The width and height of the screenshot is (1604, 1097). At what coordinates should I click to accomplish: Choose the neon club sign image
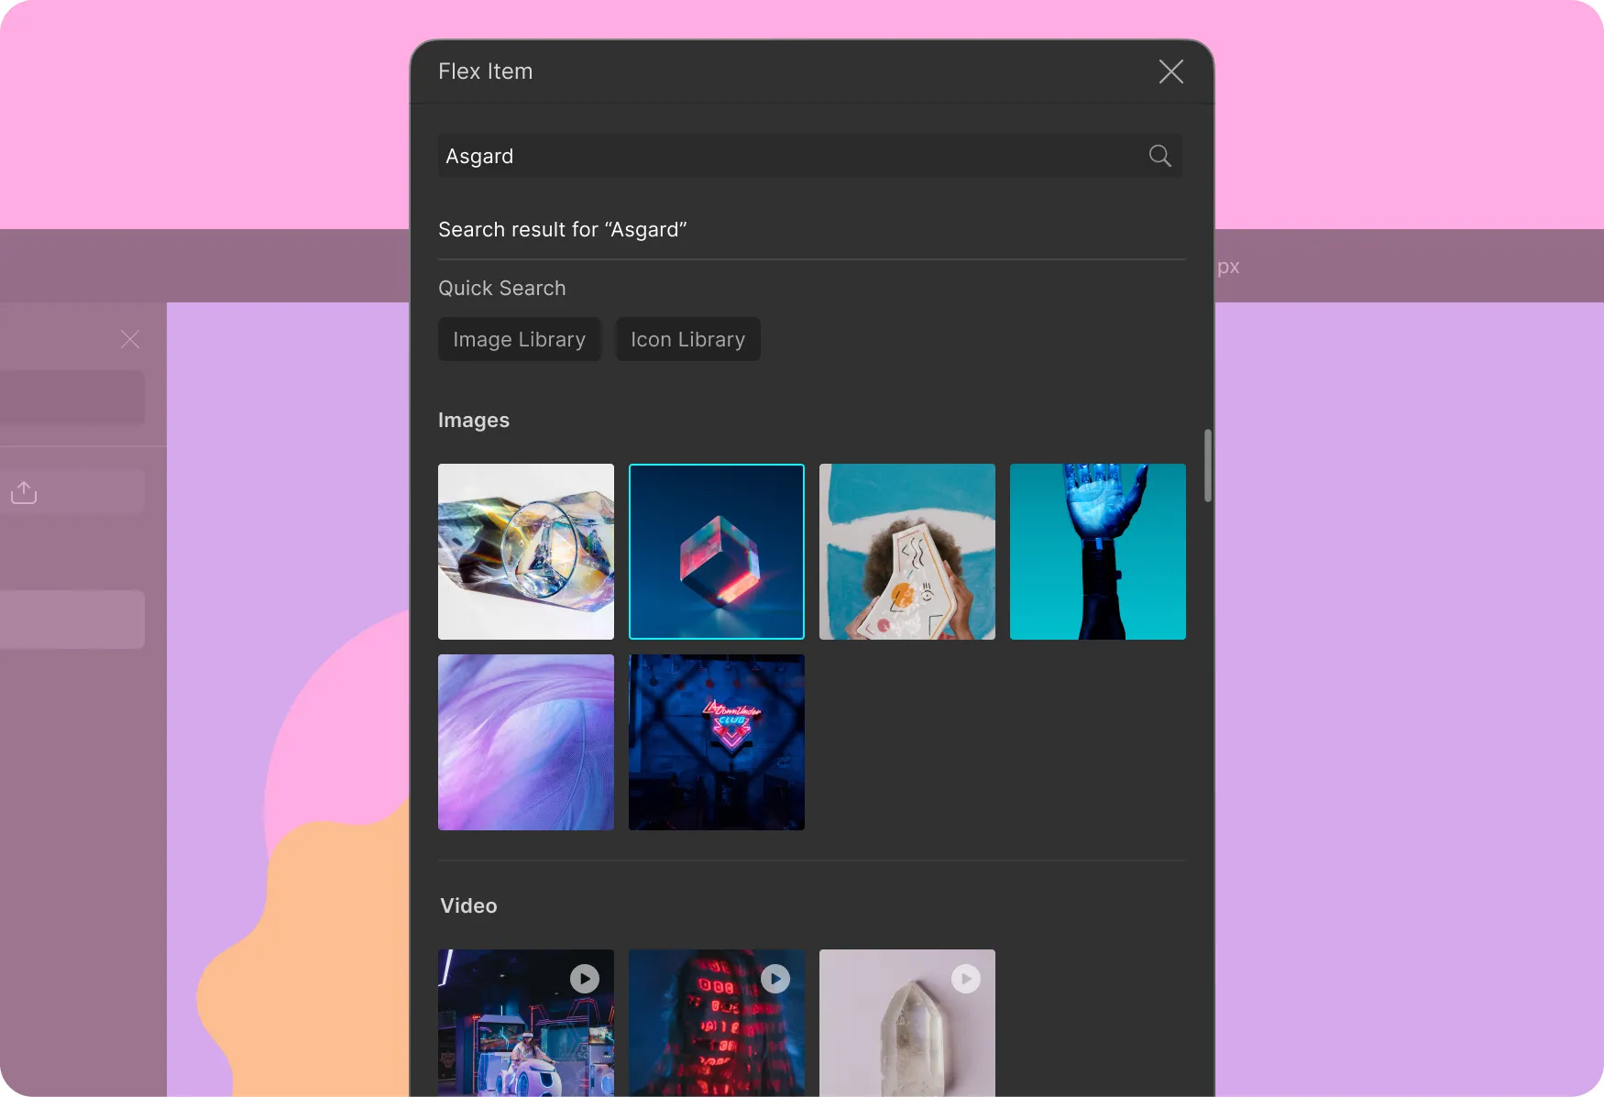(717, 742)
